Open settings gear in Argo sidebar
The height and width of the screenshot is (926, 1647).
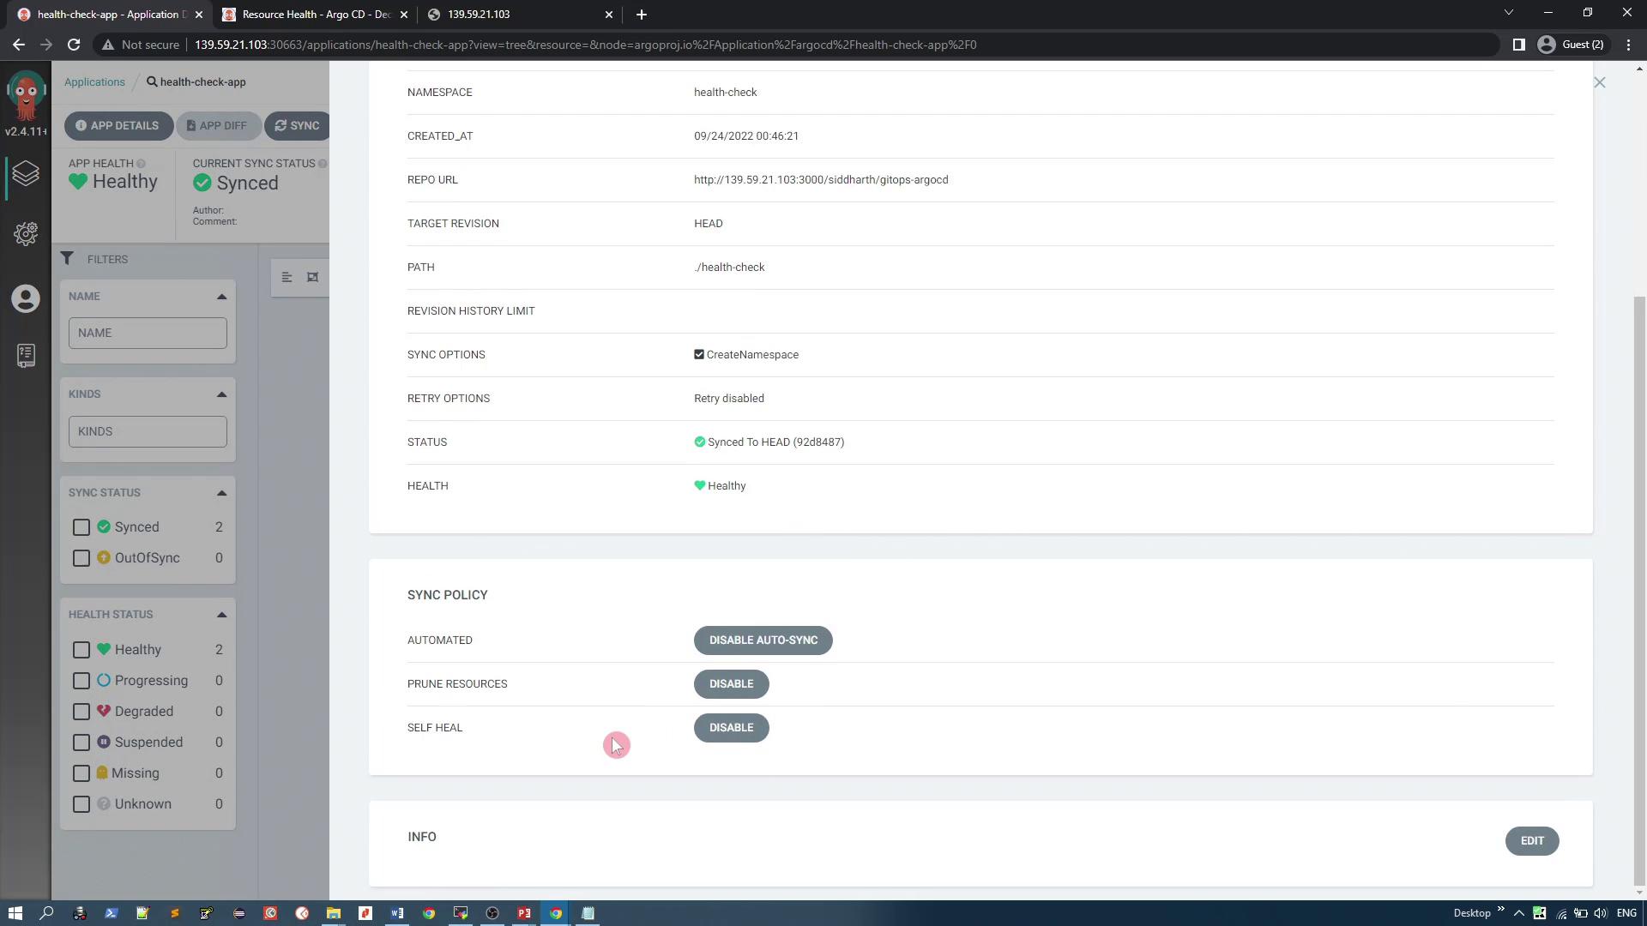pyautogui.click(x=26, y=233)
